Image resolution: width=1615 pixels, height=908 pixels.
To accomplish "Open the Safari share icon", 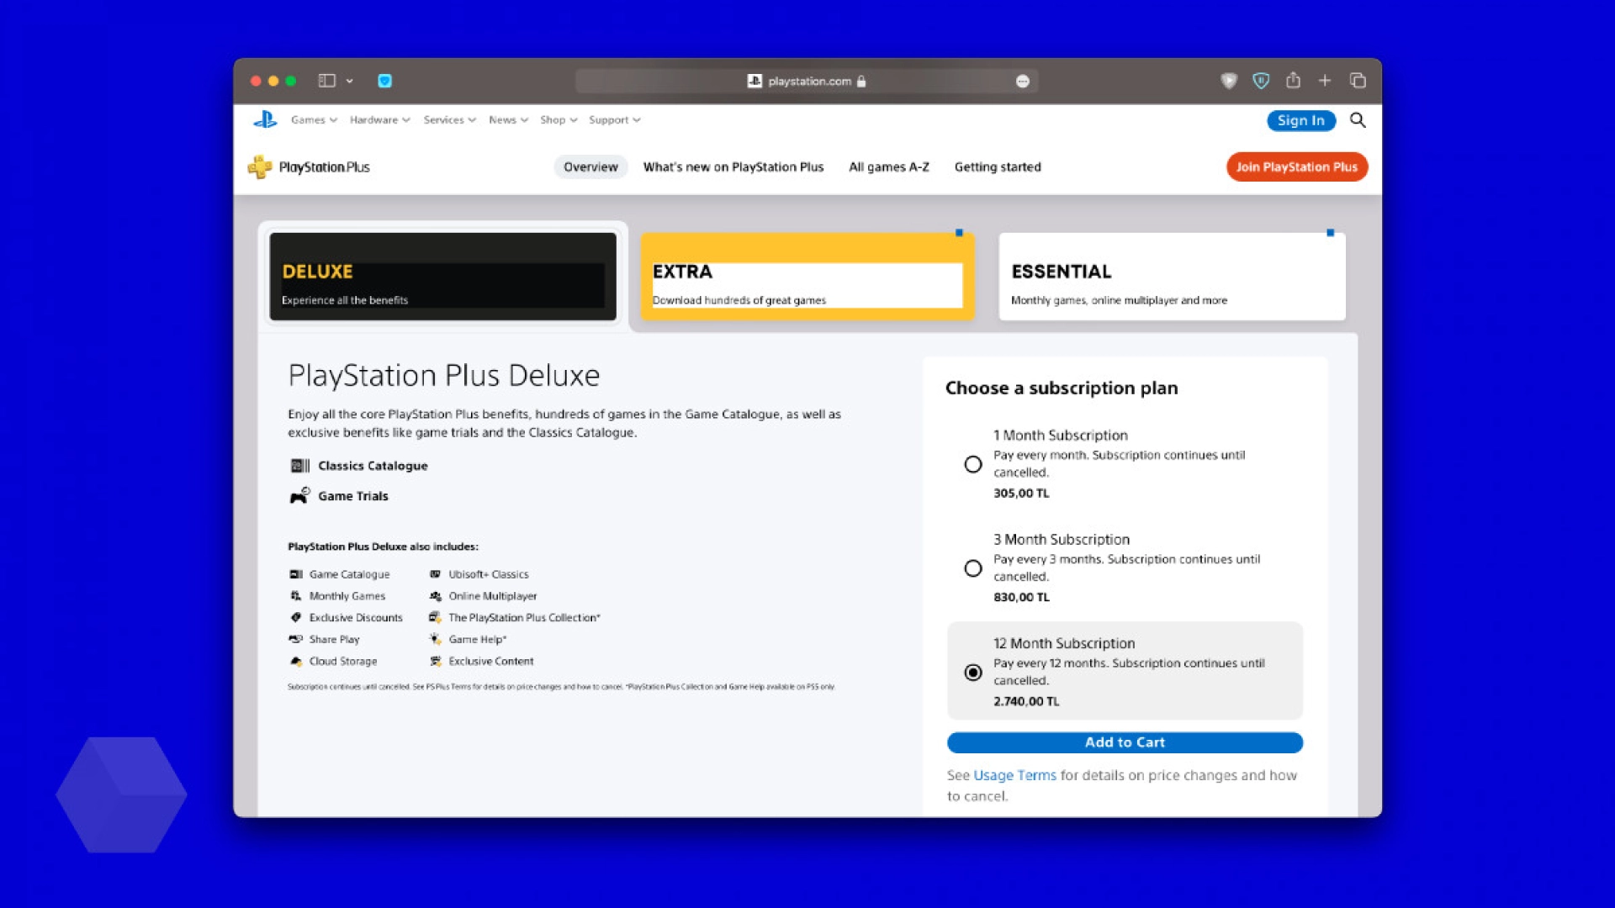I will point(1293,81).
